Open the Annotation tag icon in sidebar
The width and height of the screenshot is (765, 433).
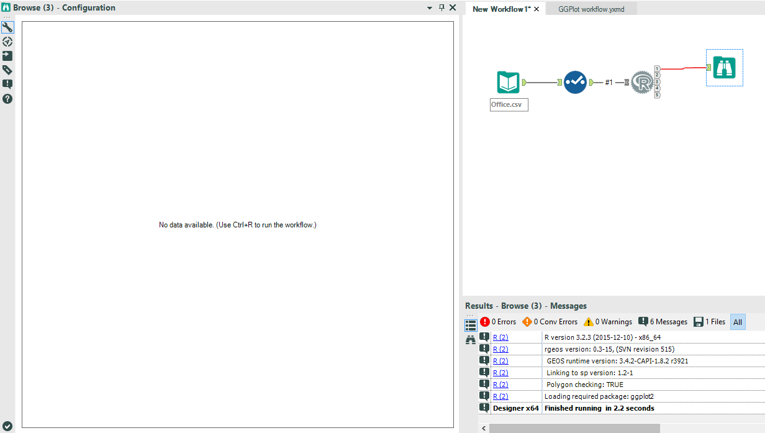[7, 70]
